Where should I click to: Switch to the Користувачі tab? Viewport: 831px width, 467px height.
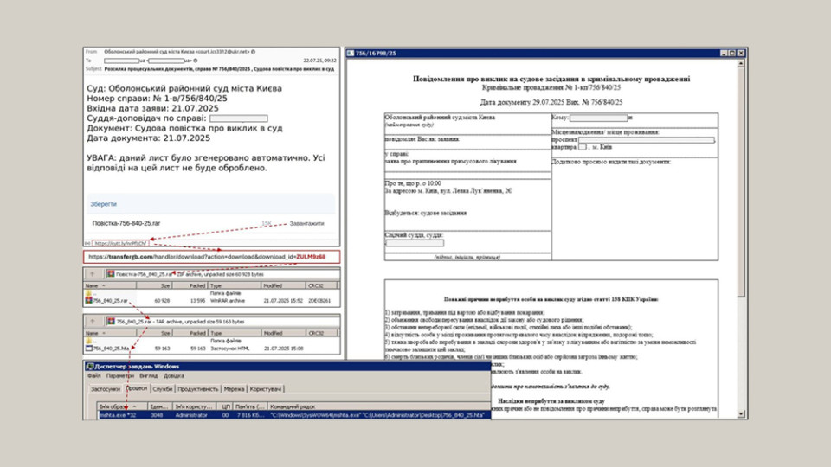[266, 388]
